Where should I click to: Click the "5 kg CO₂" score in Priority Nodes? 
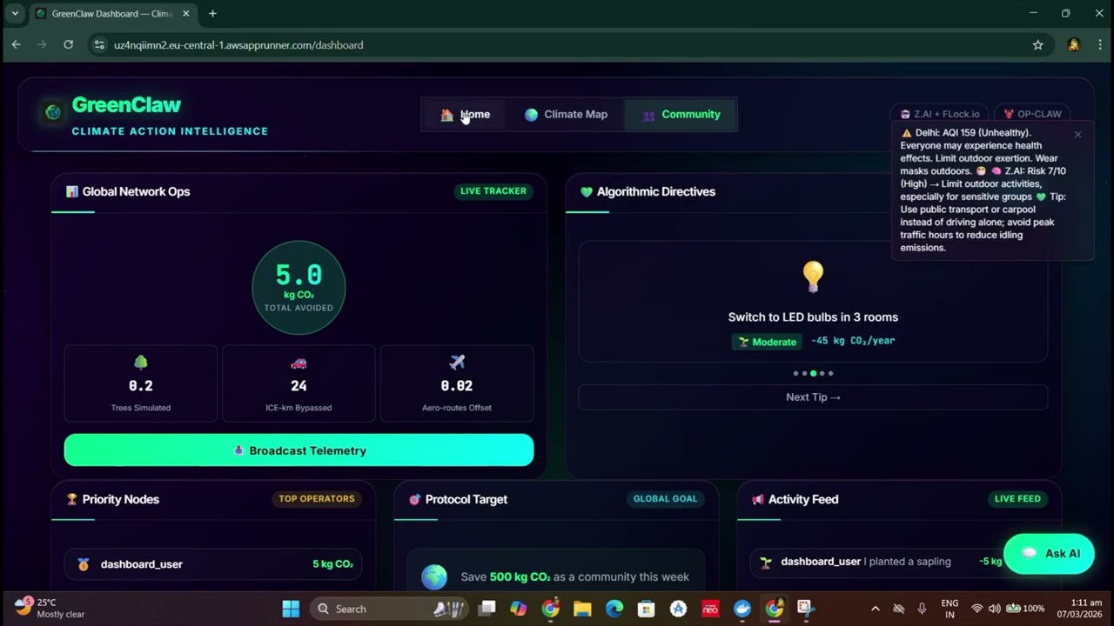coord(332,564)
